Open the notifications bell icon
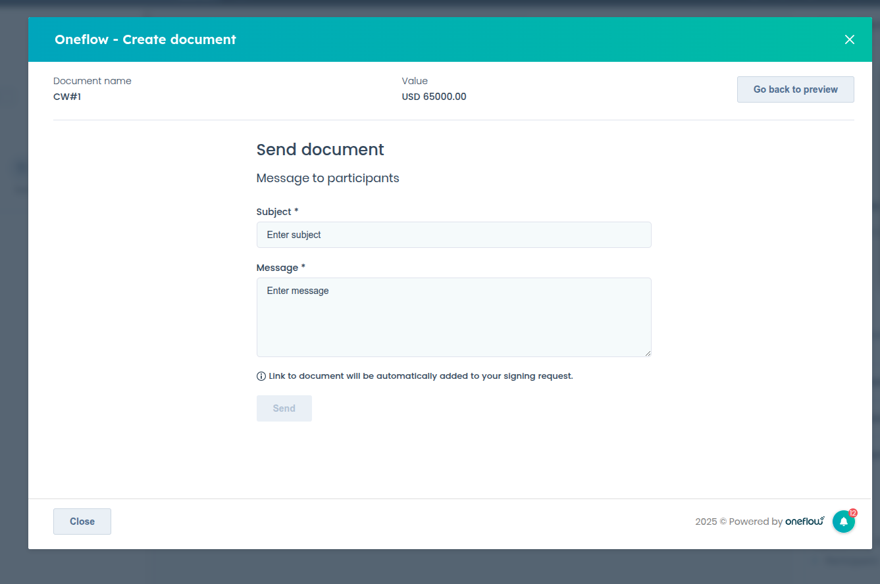The height and width of the screenshot is (584, 880). click(844, 522)
